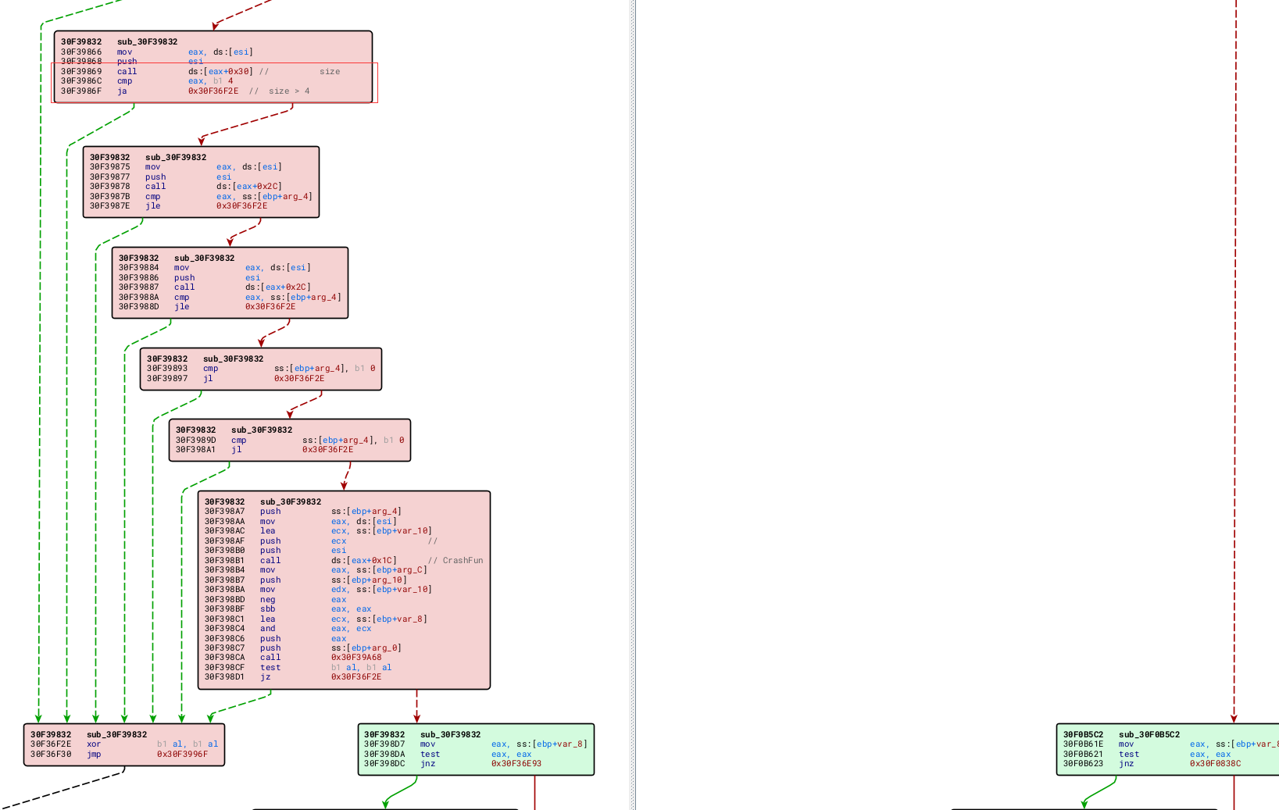
Task: Select call ds:[eax+0x2C] at address 30F39878
Action: pos(185,187)
